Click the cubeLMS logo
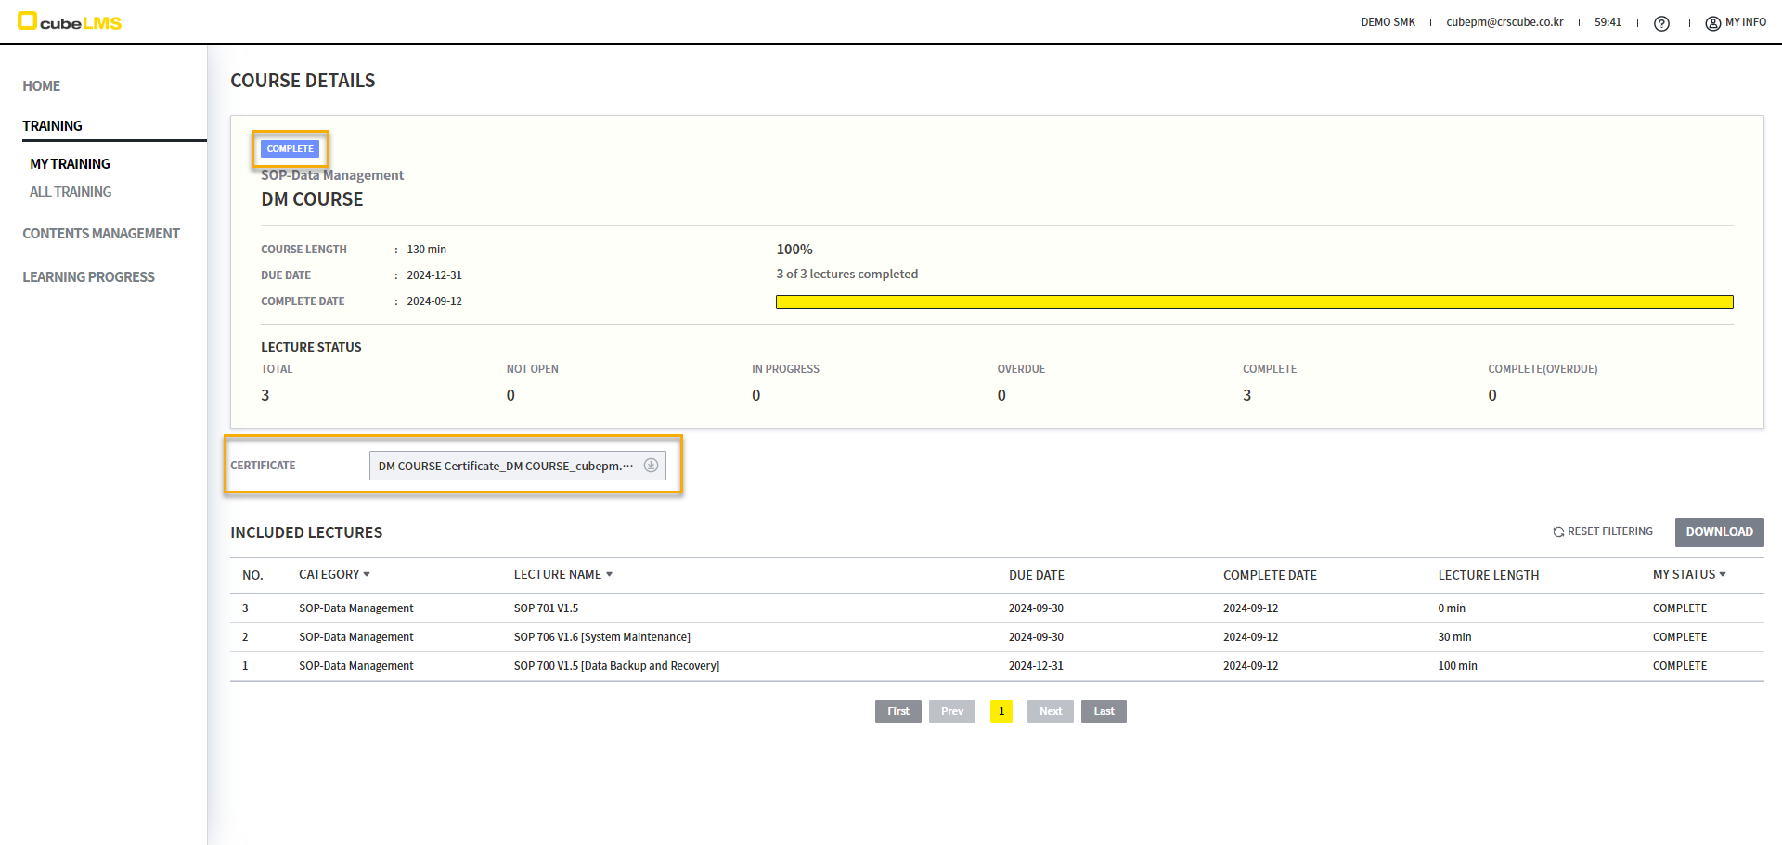Image resolution: width=1782 pixels, height=845 pixels. tap(70, 21)
